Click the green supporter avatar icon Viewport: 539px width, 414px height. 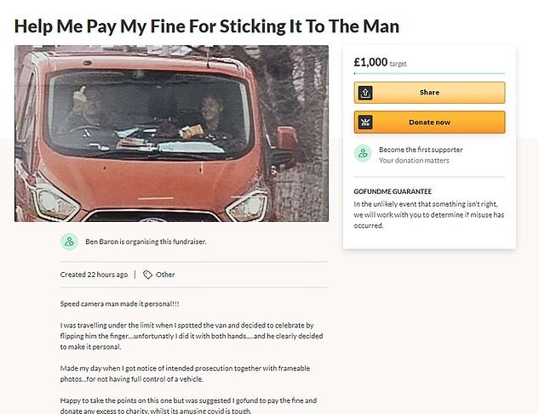tap(363, 154)
